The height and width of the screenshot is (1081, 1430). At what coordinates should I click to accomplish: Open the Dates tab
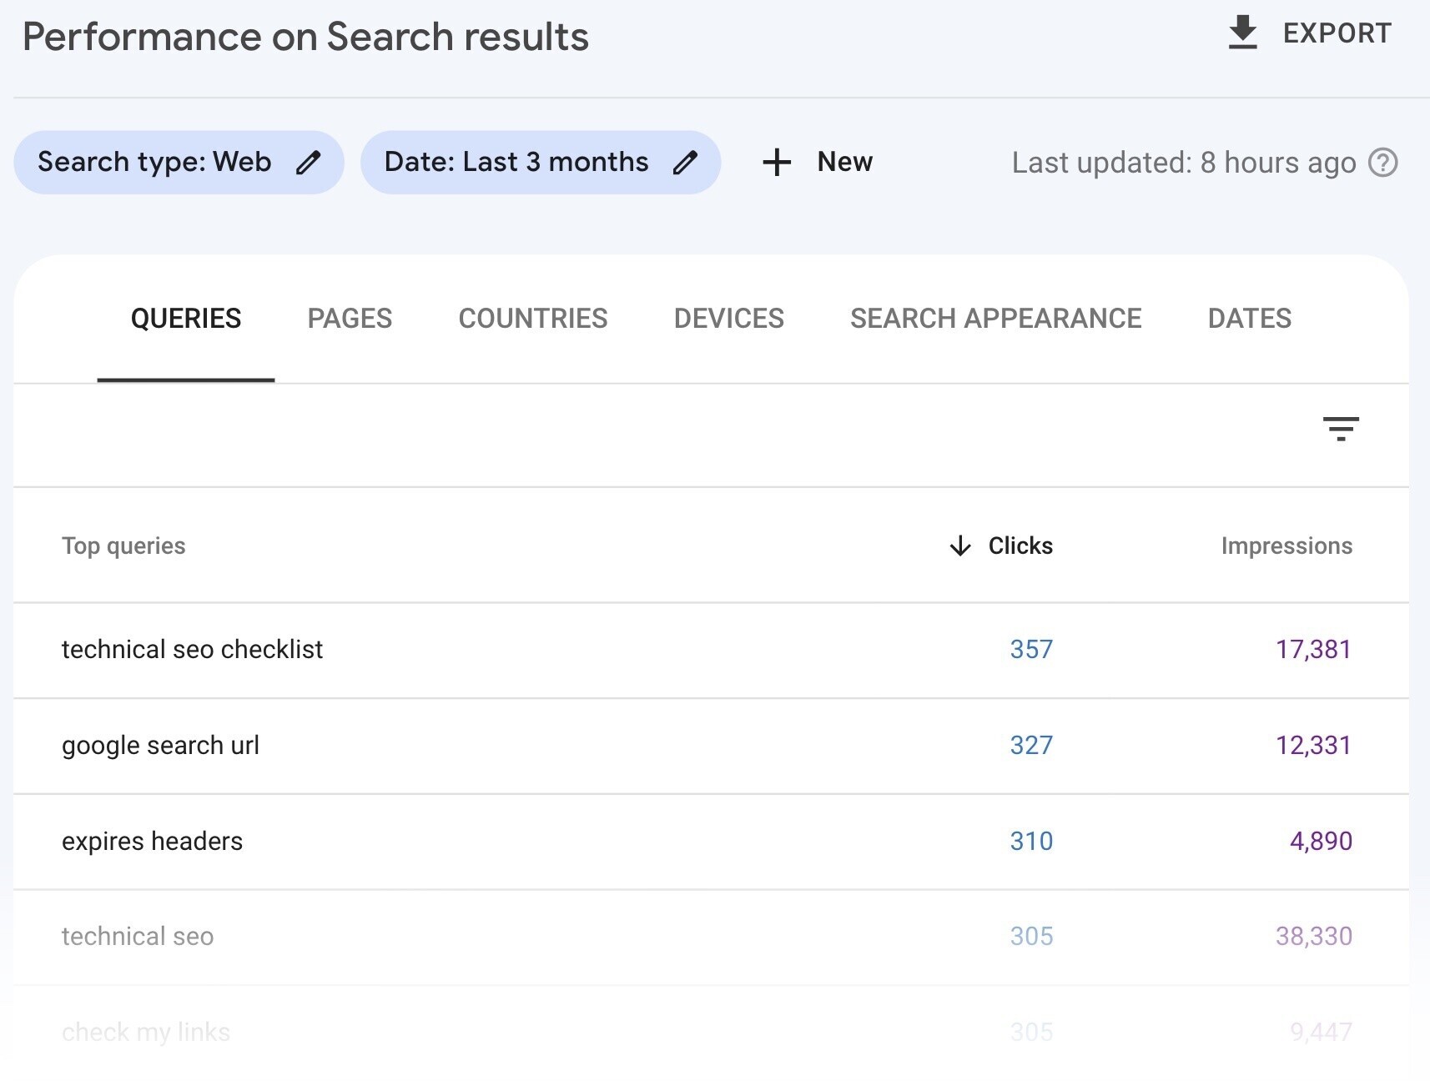pos(1249,318)
